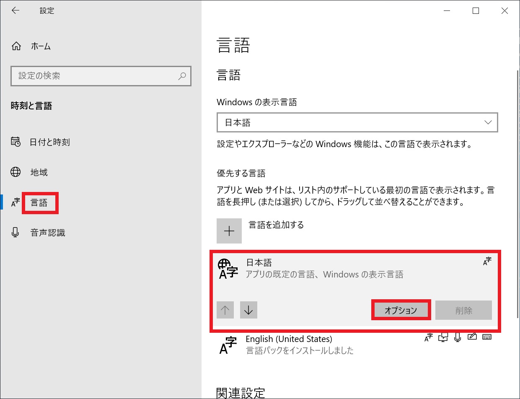This screenshot has height=399, width=520.
Task: Click 言語パックをインストールしました text
Action: pyautogui.click(x=300, y=350)
